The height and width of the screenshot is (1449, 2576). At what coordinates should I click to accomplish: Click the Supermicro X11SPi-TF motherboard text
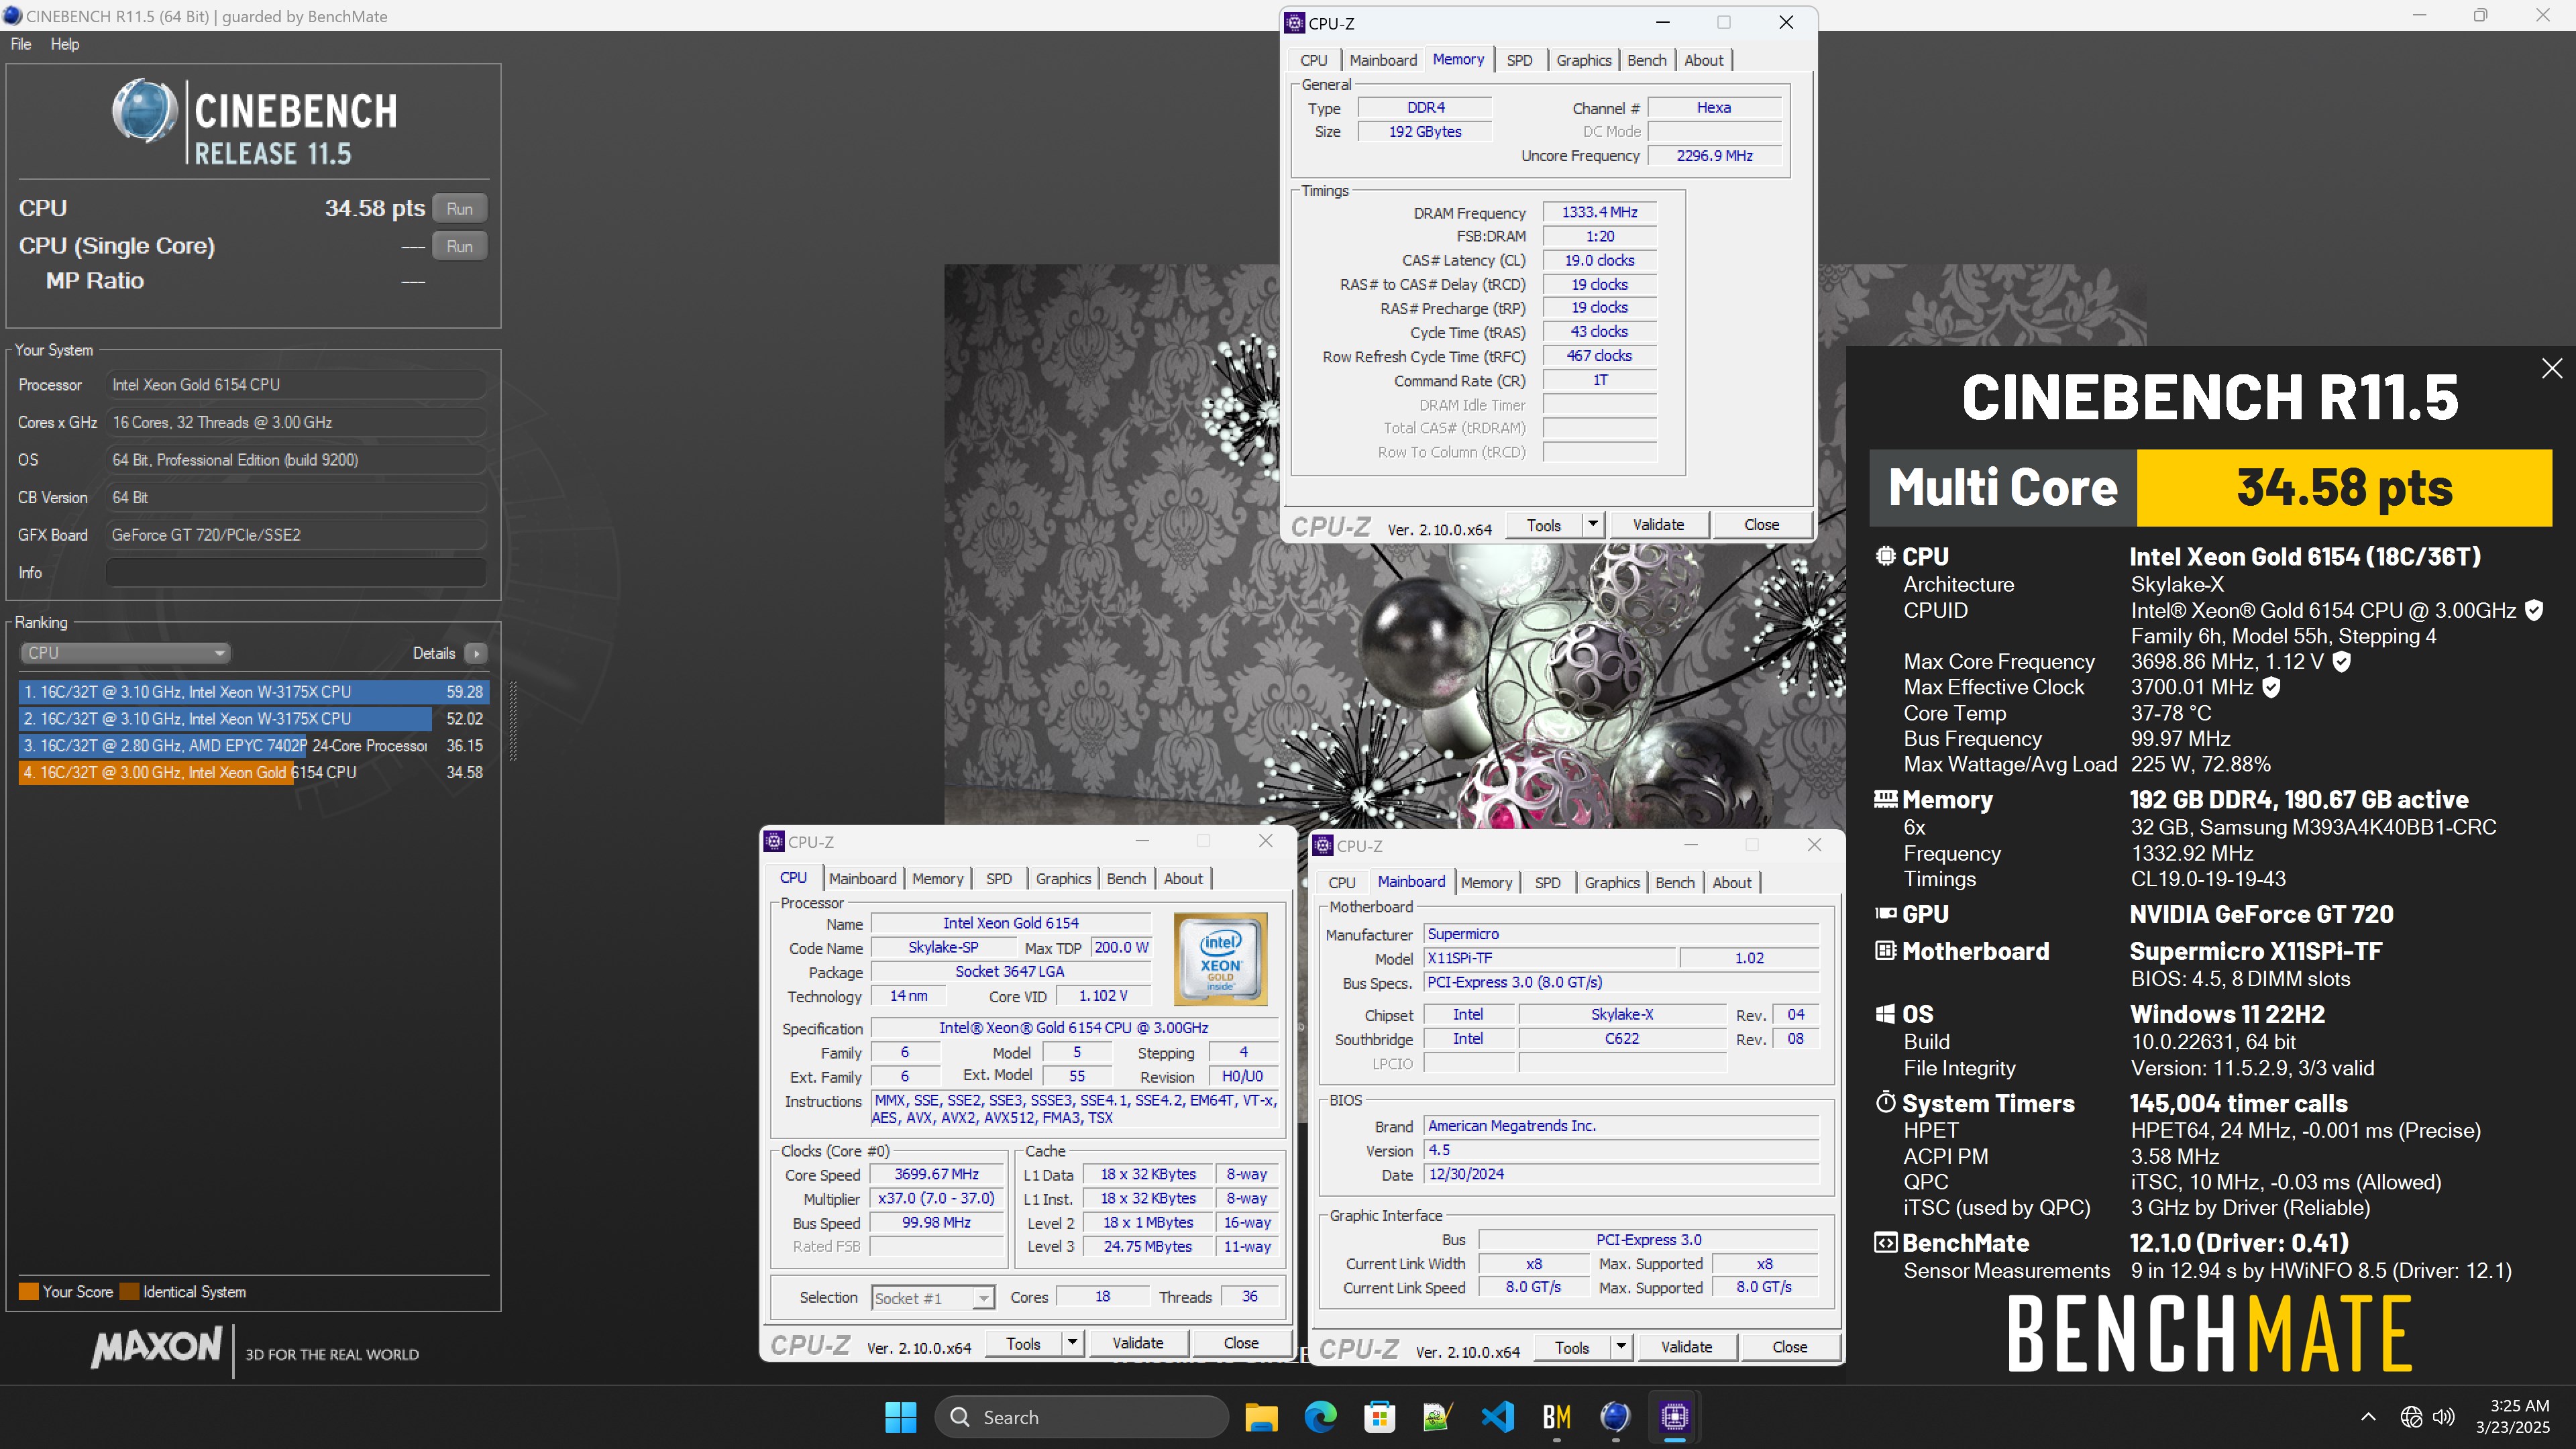(2255, 951)
